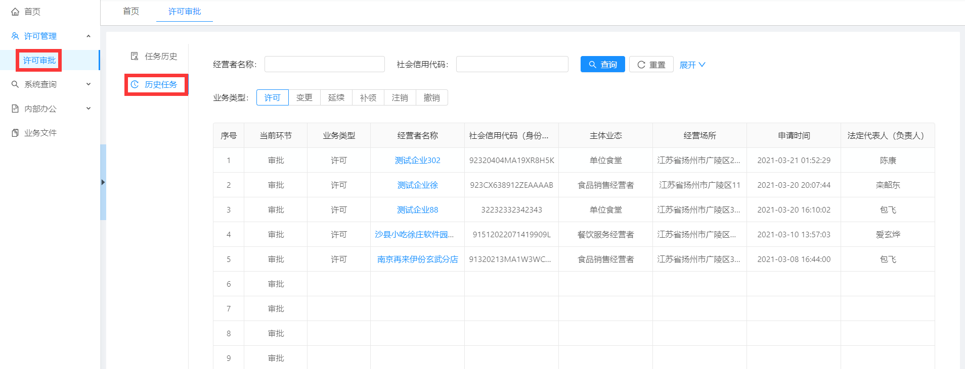Expand the 系统查询 menu chevron
This screenshot has height=369, width=965.
[x=89, y=84]
